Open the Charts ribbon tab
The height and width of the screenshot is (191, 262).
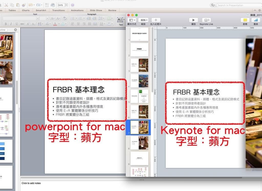pos(26,10)
